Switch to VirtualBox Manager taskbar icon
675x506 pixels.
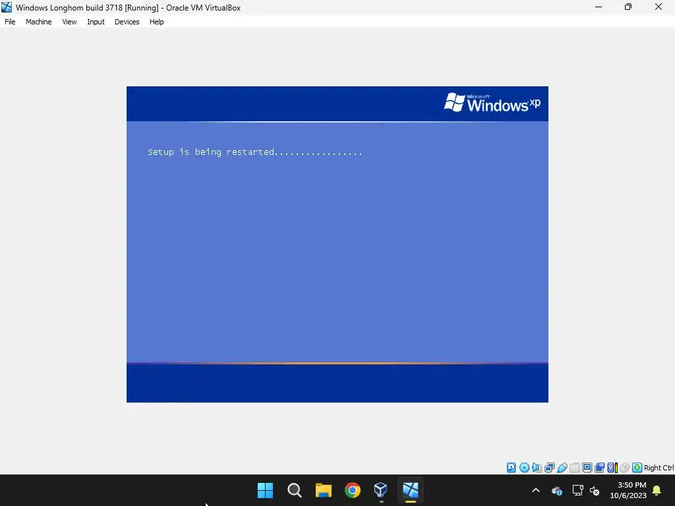[x=381, y=490]
